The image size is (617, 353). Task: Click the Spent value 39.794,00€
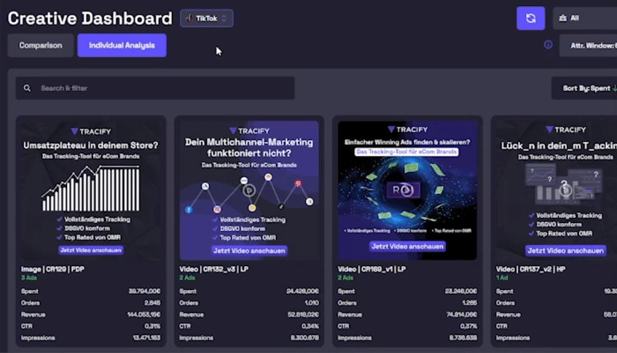145,291
